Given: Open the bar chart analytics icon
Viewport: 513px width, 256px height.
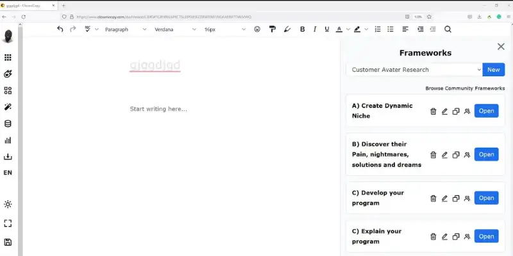Looking at the screenshot, I should point(8,140).
